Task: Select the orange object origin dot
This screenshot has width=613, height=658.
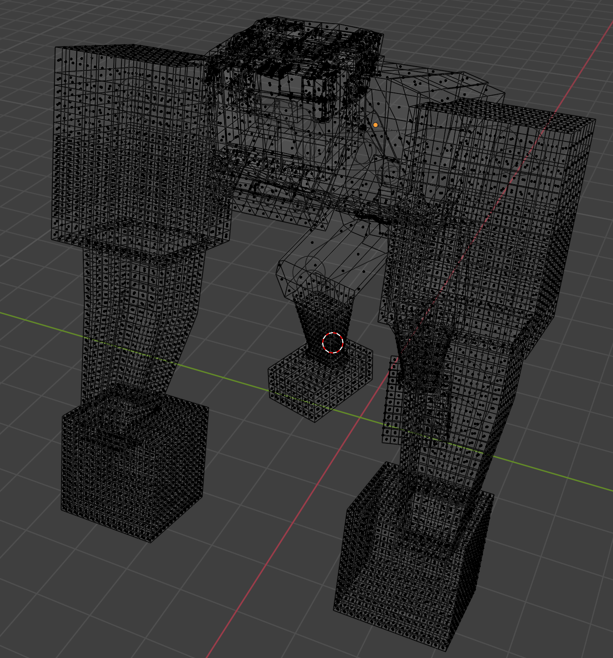Action: (x=375, y=125)
